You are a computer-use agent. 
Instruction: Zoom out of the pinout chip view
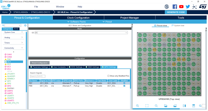click(156, 105)
